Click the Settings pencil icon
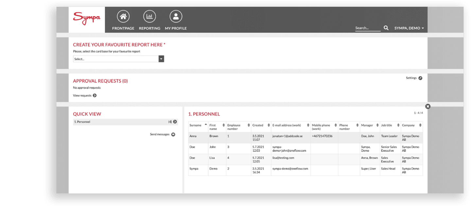The image size is (471, 216). (420, 78)
